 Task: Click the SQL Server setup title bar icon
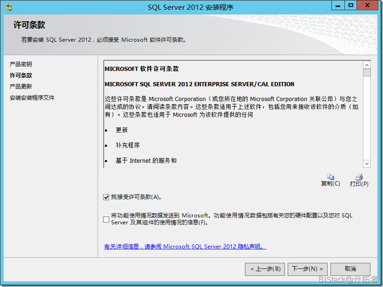[9, 7]
